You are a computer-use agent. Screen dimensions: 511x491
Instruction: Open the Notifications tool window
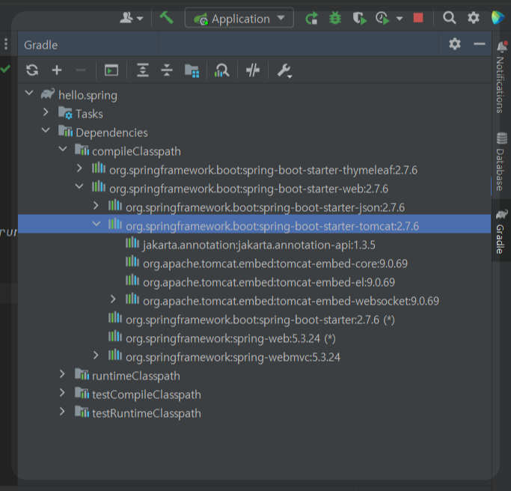[501, 76]
